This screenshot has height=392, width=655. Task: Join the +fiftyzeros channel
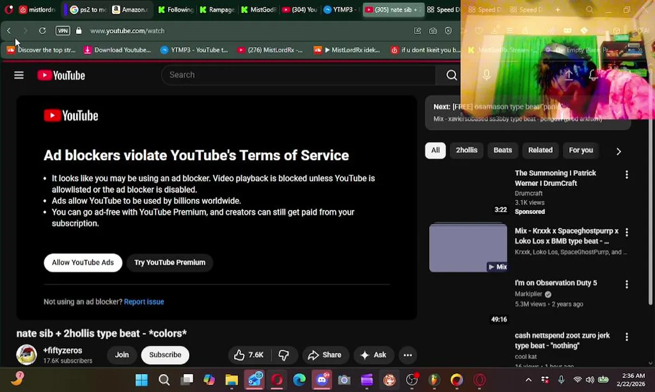point(122,355)
